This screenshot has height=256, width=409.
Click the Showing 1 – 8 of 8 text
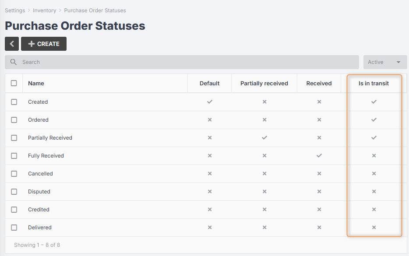tap(37, 245)
